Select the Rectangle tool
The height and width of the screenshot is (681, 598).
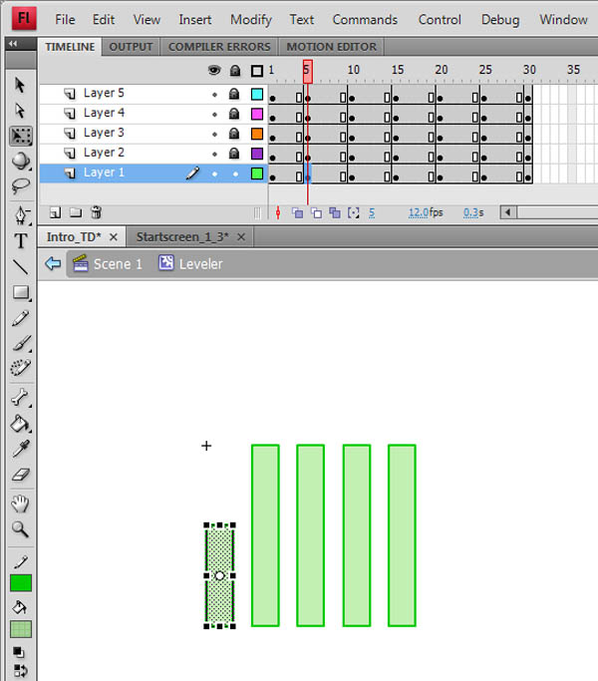pos(20,293)
